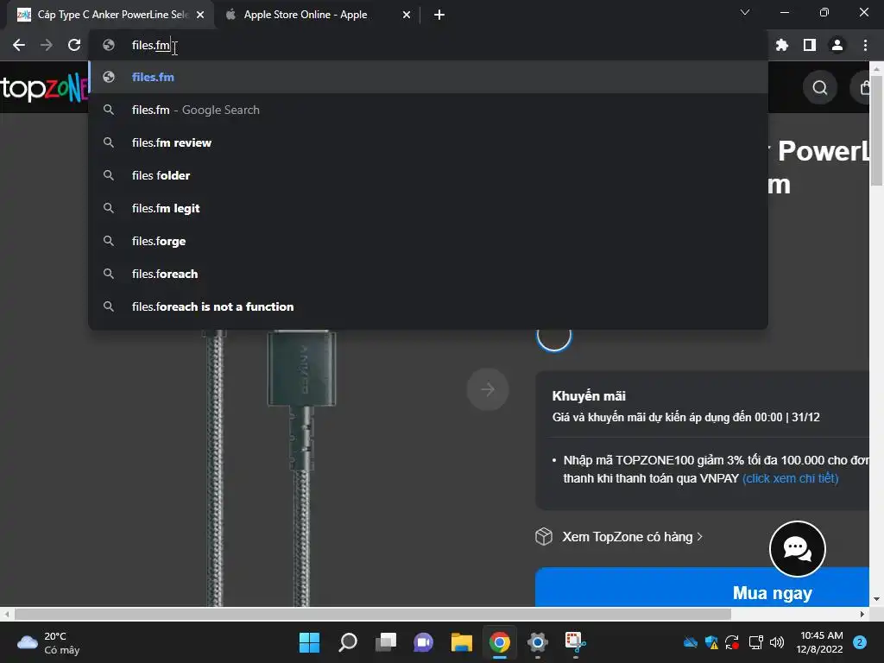Click the sync update tray icon
Viewport: 884px width, 663px height.
(x=732, y=642)
